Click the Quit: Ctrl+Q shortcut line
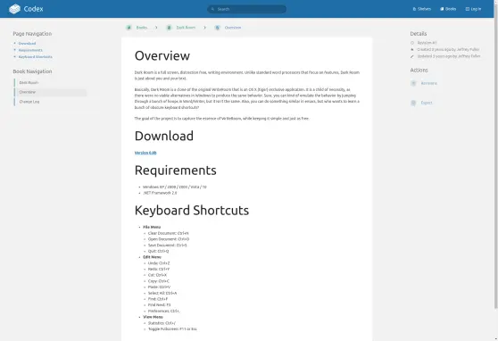This screenshot has width=498, height=341. click(x=158, y=251)
